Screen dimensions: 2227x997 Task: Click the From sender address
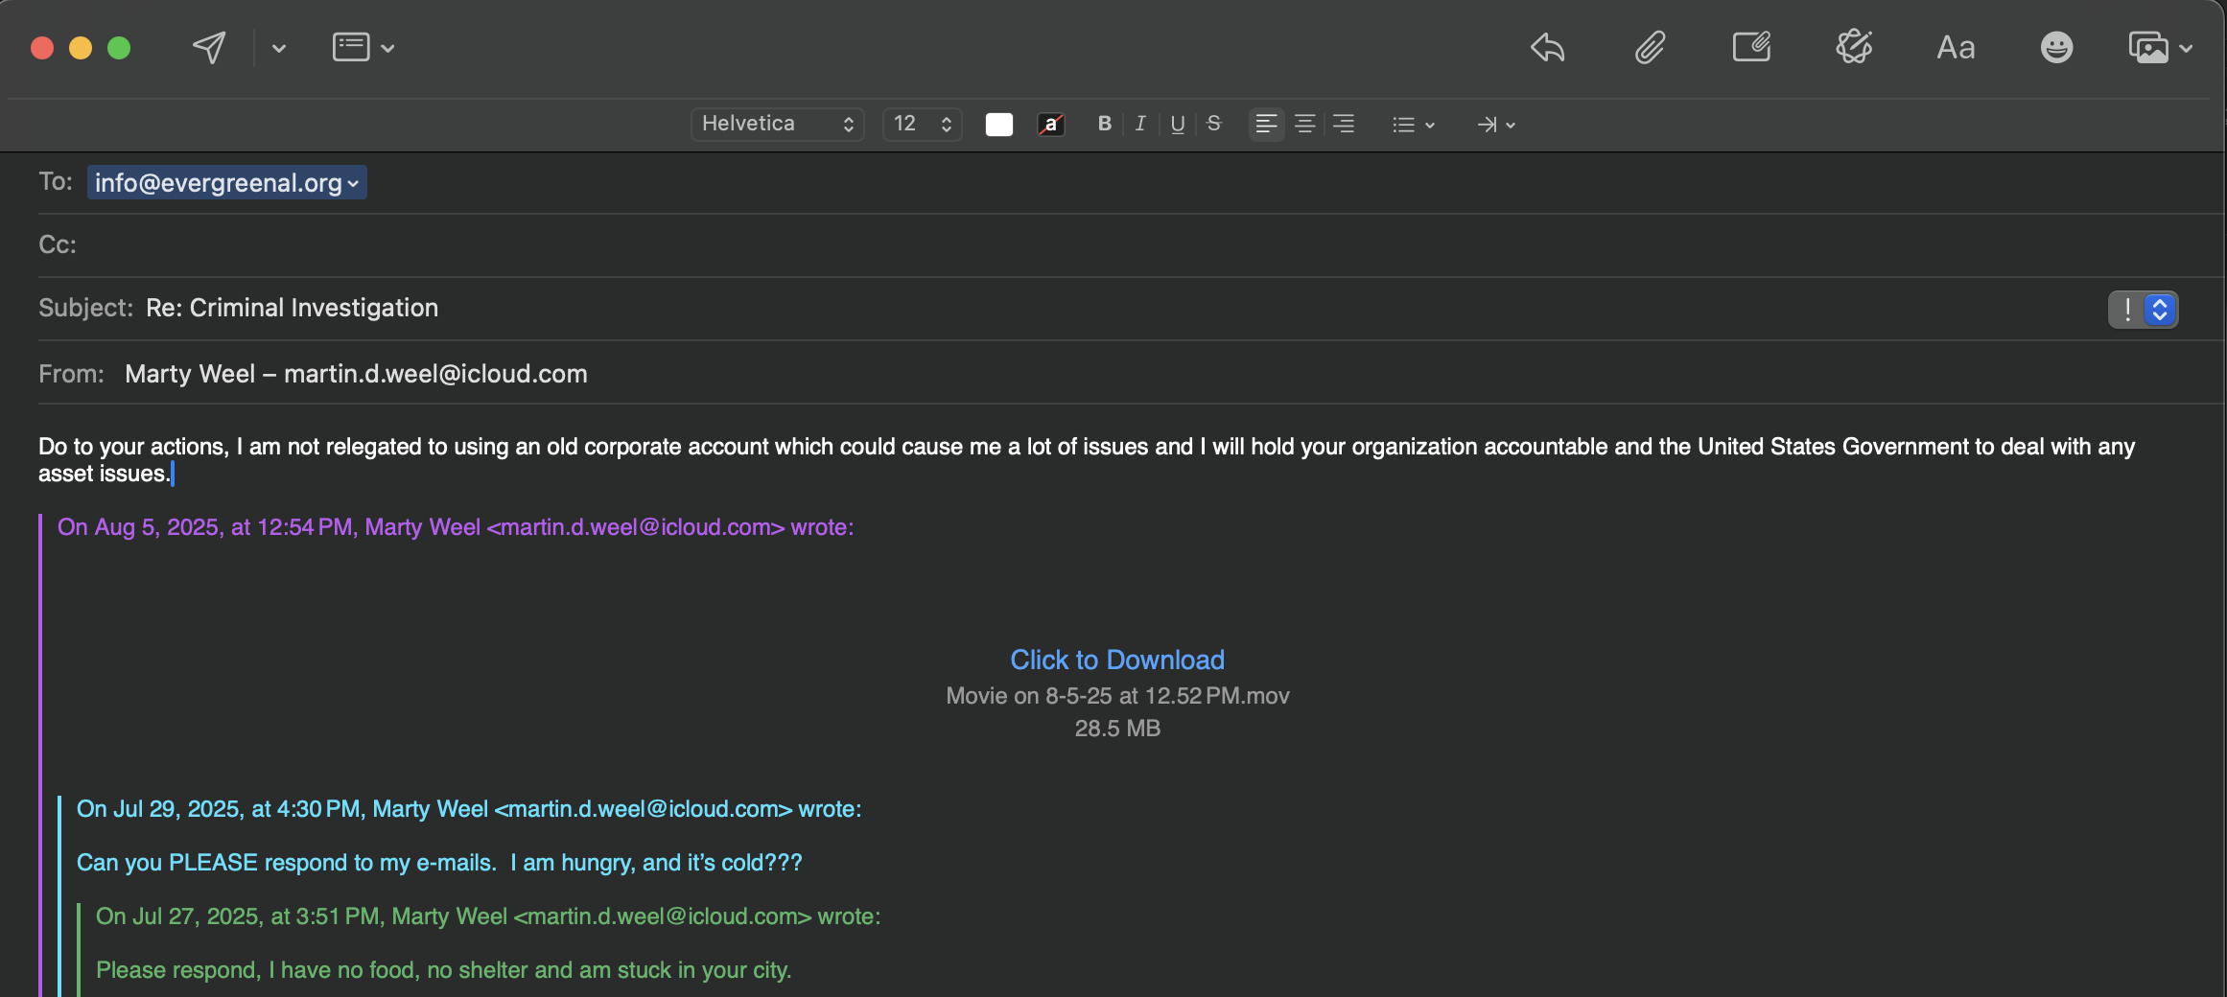356,374
